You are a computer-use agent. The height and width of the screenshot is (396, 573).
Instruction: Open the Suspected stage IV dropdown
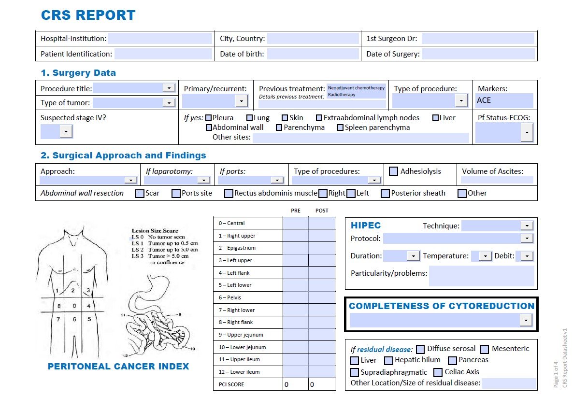click(x=66, y=131)
